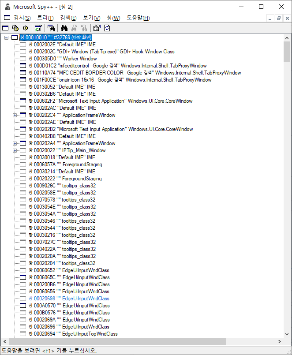This screenshot has height=355, width=292.
Task: Collapse the desktop window 00010010 root node
Action: point(6,37)
